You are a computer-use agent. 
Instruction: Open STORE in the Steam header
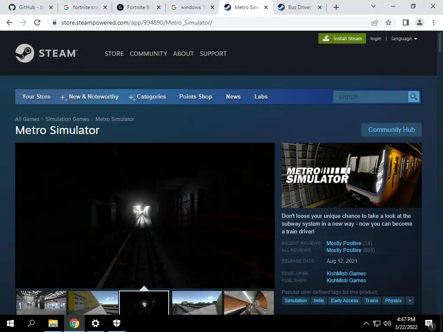click(x=114, y=54)
